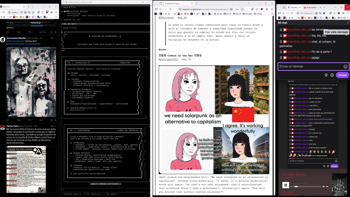List all tabs in EscriVivir window
Image resolution: width=350 pixels, height=197 pixels.
[324, 7]
